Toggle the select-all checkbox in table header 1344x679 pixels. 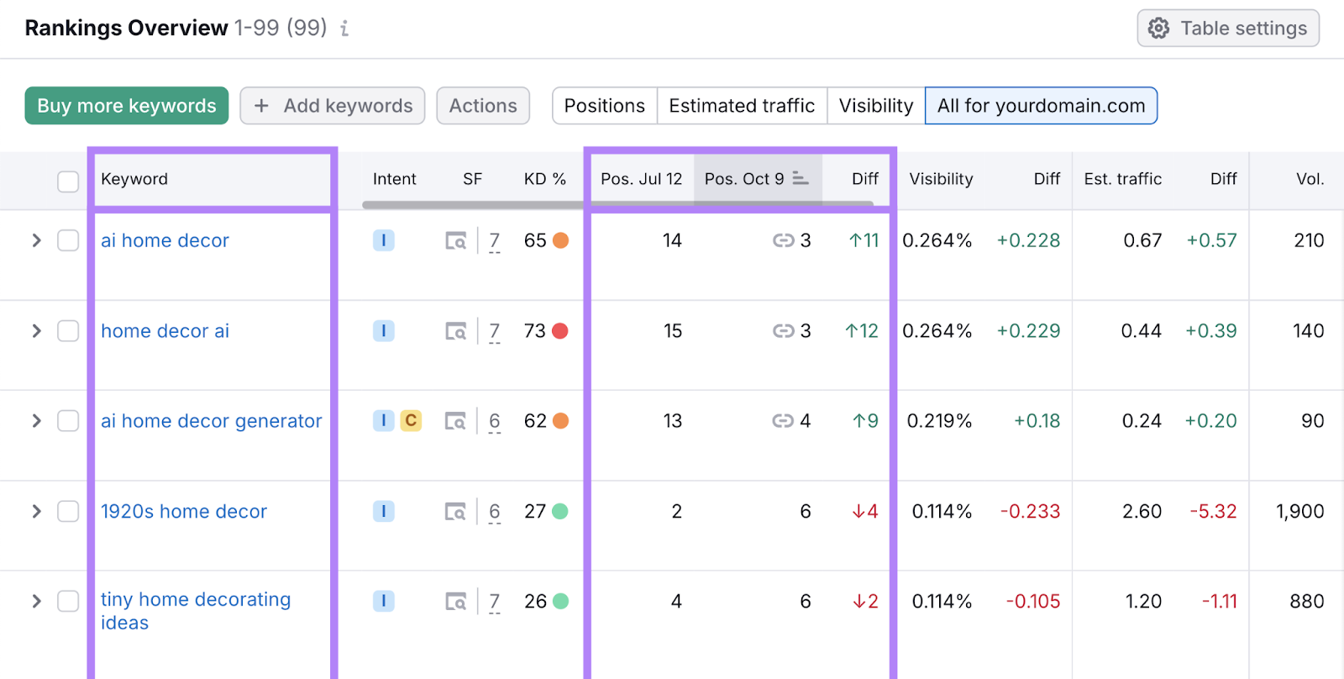68,182
